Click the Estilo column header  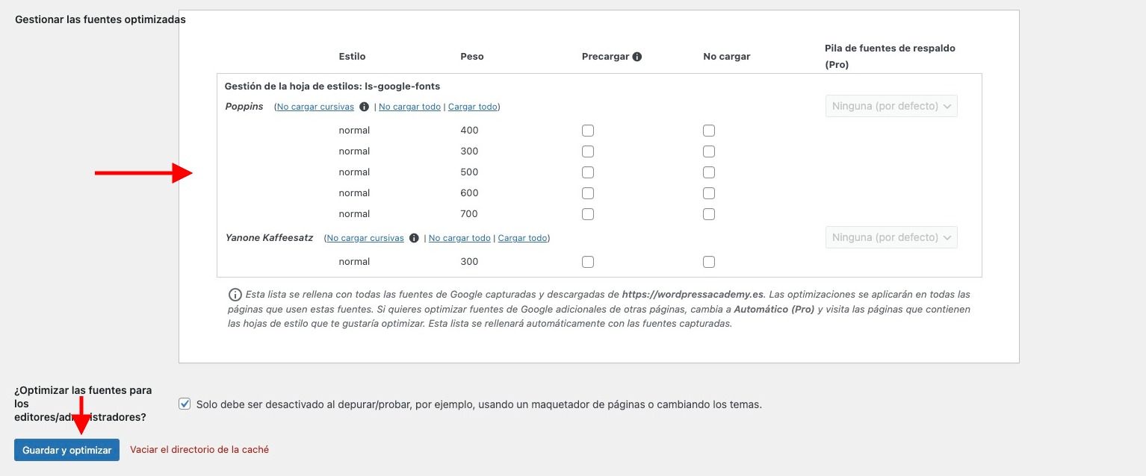(352, 57)
